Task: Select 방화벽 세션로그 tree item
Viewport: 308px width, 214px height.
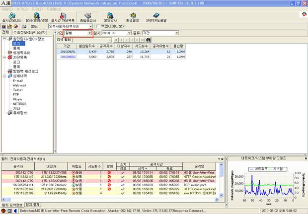Action: 26,71
